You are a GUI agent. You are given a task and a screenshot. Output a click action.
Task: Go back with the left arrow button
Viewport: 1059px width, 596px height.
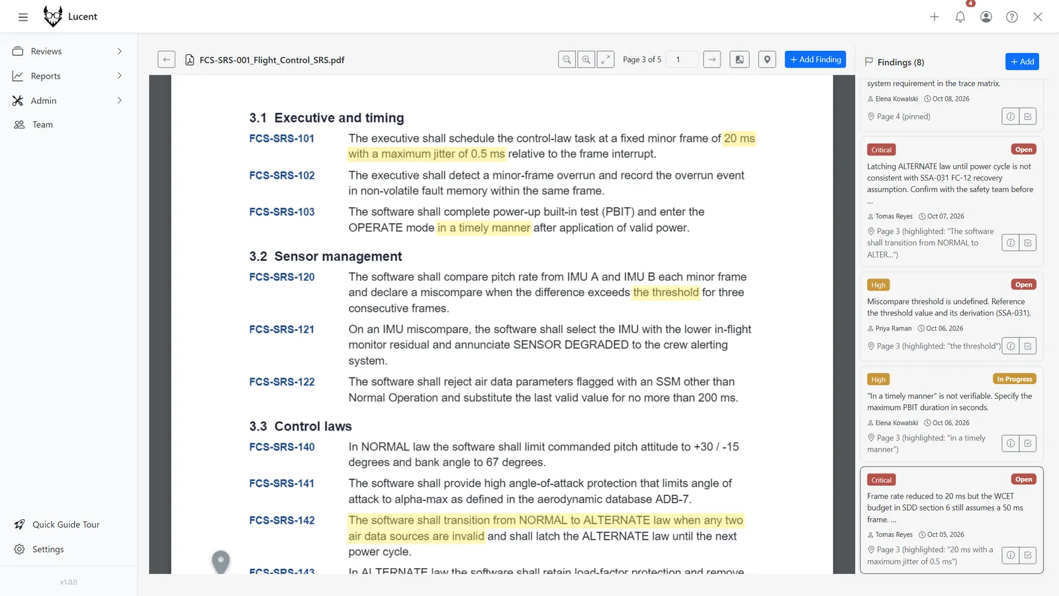pyautogui.click(x=167, y=60)
